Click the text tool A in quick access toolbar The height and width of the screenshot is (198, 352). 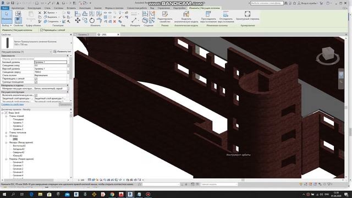(x=58, y=3)
